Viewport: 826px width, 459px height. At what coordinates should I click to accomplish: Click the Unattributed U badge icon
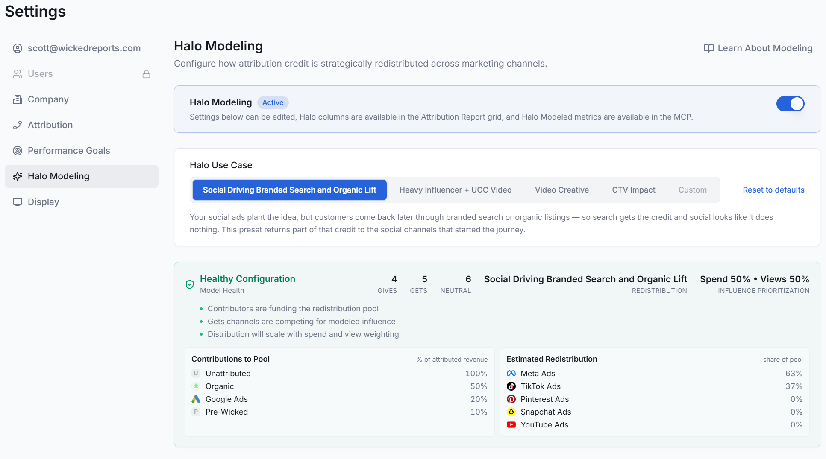[196, 374]
